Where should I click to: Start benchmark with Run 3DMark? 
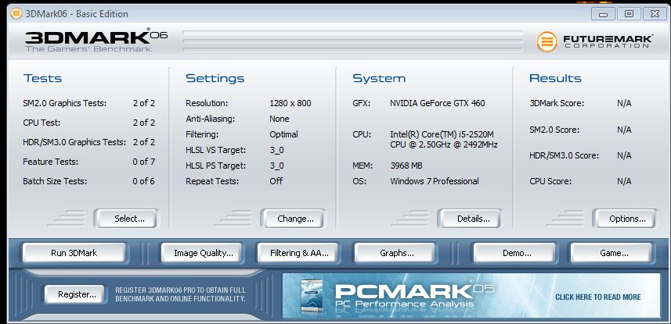(x=74, y=253)
